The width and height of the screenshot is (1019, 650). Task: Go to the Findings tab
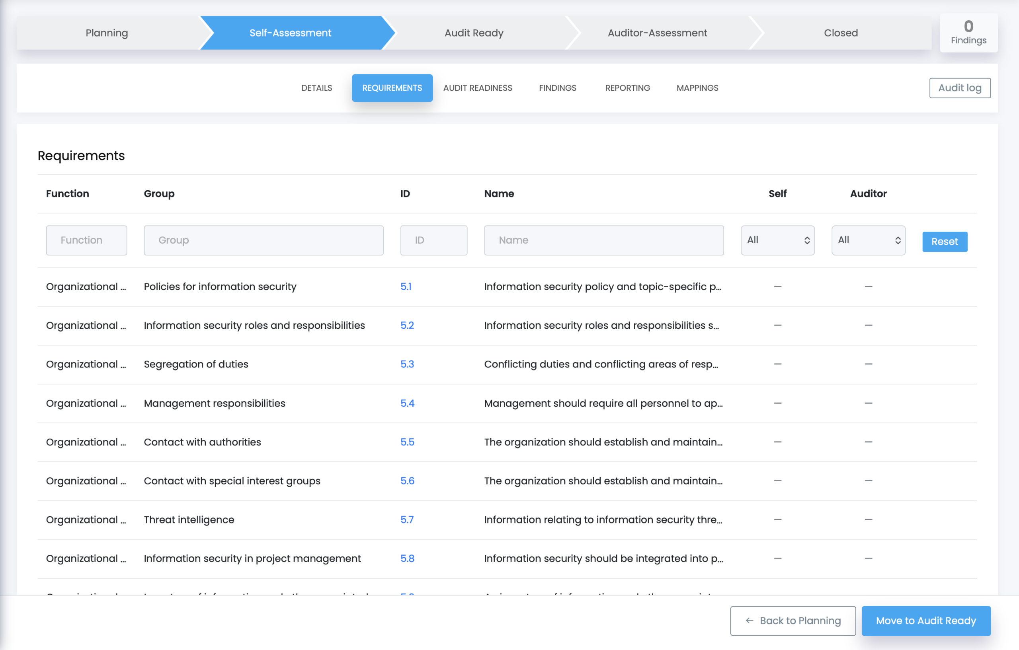click(557, 88)
